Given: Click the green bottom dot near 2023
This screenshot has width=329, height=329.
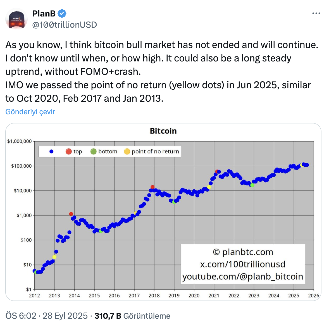Looking at the screenshot, I should (x=252, y=185).
